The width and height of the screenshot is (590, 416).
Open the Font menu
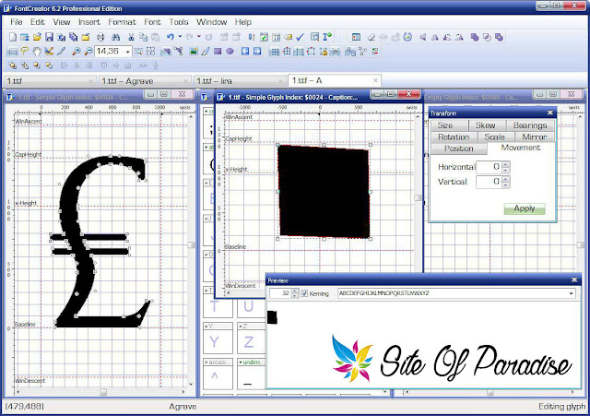[x=152, y=22]
